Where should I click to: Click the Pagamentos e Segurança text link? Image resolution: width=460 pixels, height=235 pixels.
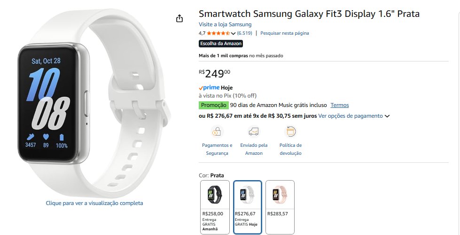pos(217,149)
